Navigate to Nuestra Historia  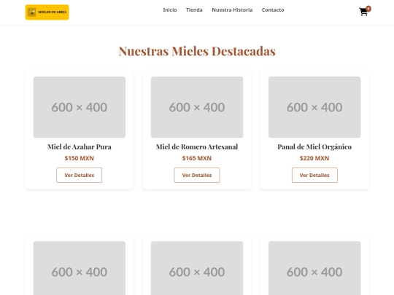coord(232,9)
